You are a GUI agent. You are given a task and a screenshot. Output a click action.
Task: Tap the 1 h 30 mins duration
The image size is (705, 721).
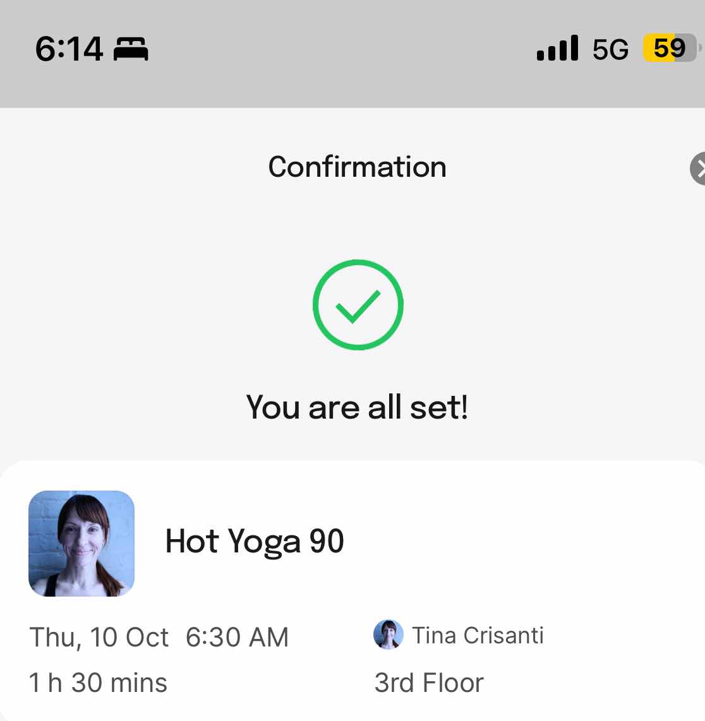click(98, 682)
